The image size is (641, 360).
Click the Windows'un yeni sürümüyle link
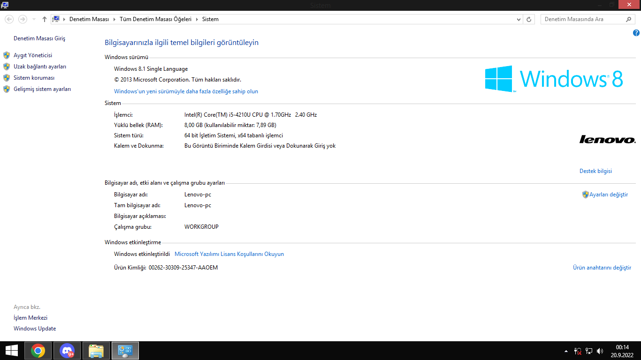click(x=186, y=91)
